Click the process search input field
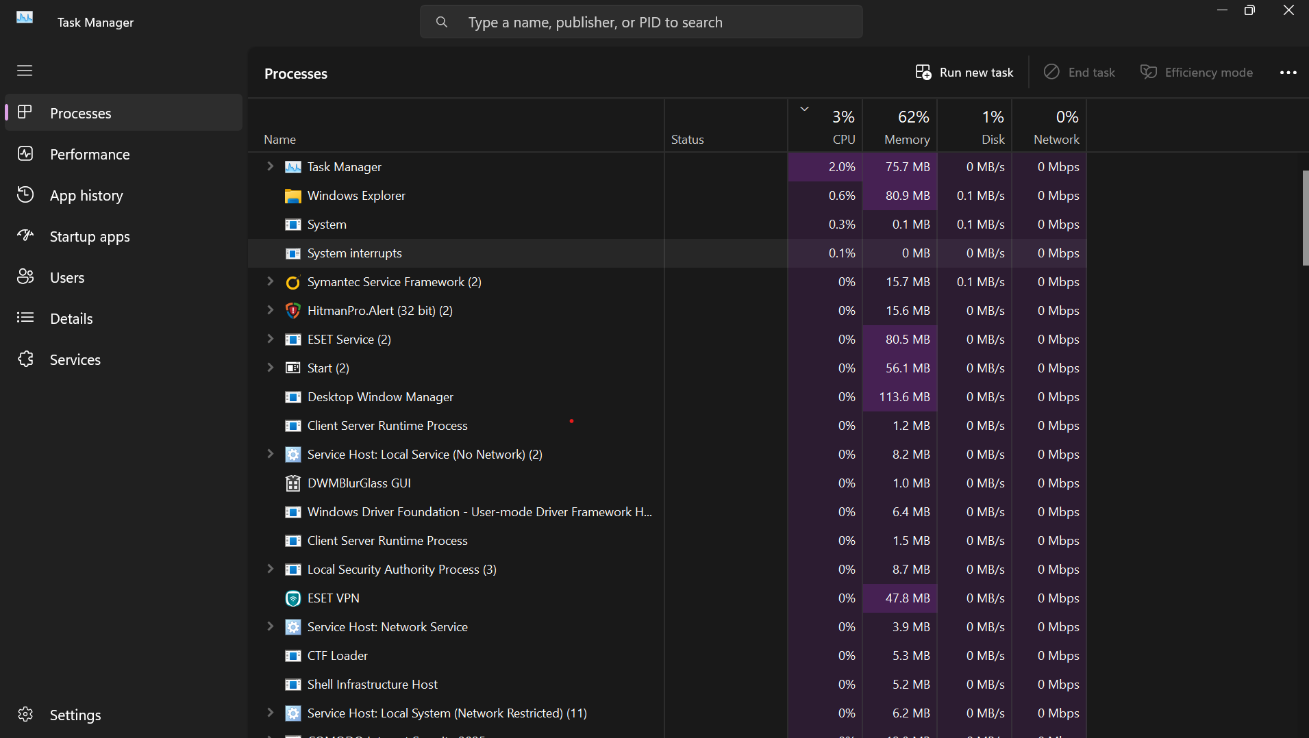The height and width of the screenshot is (738, 1309). point(640,22)
